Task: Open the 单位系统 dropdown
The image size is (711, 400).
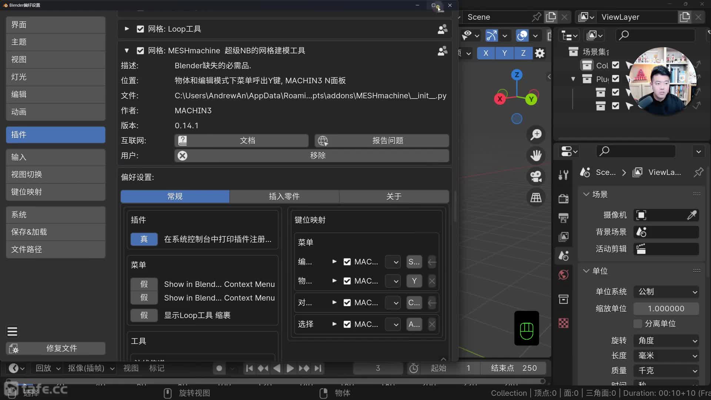Action: [x=666, y=292]
